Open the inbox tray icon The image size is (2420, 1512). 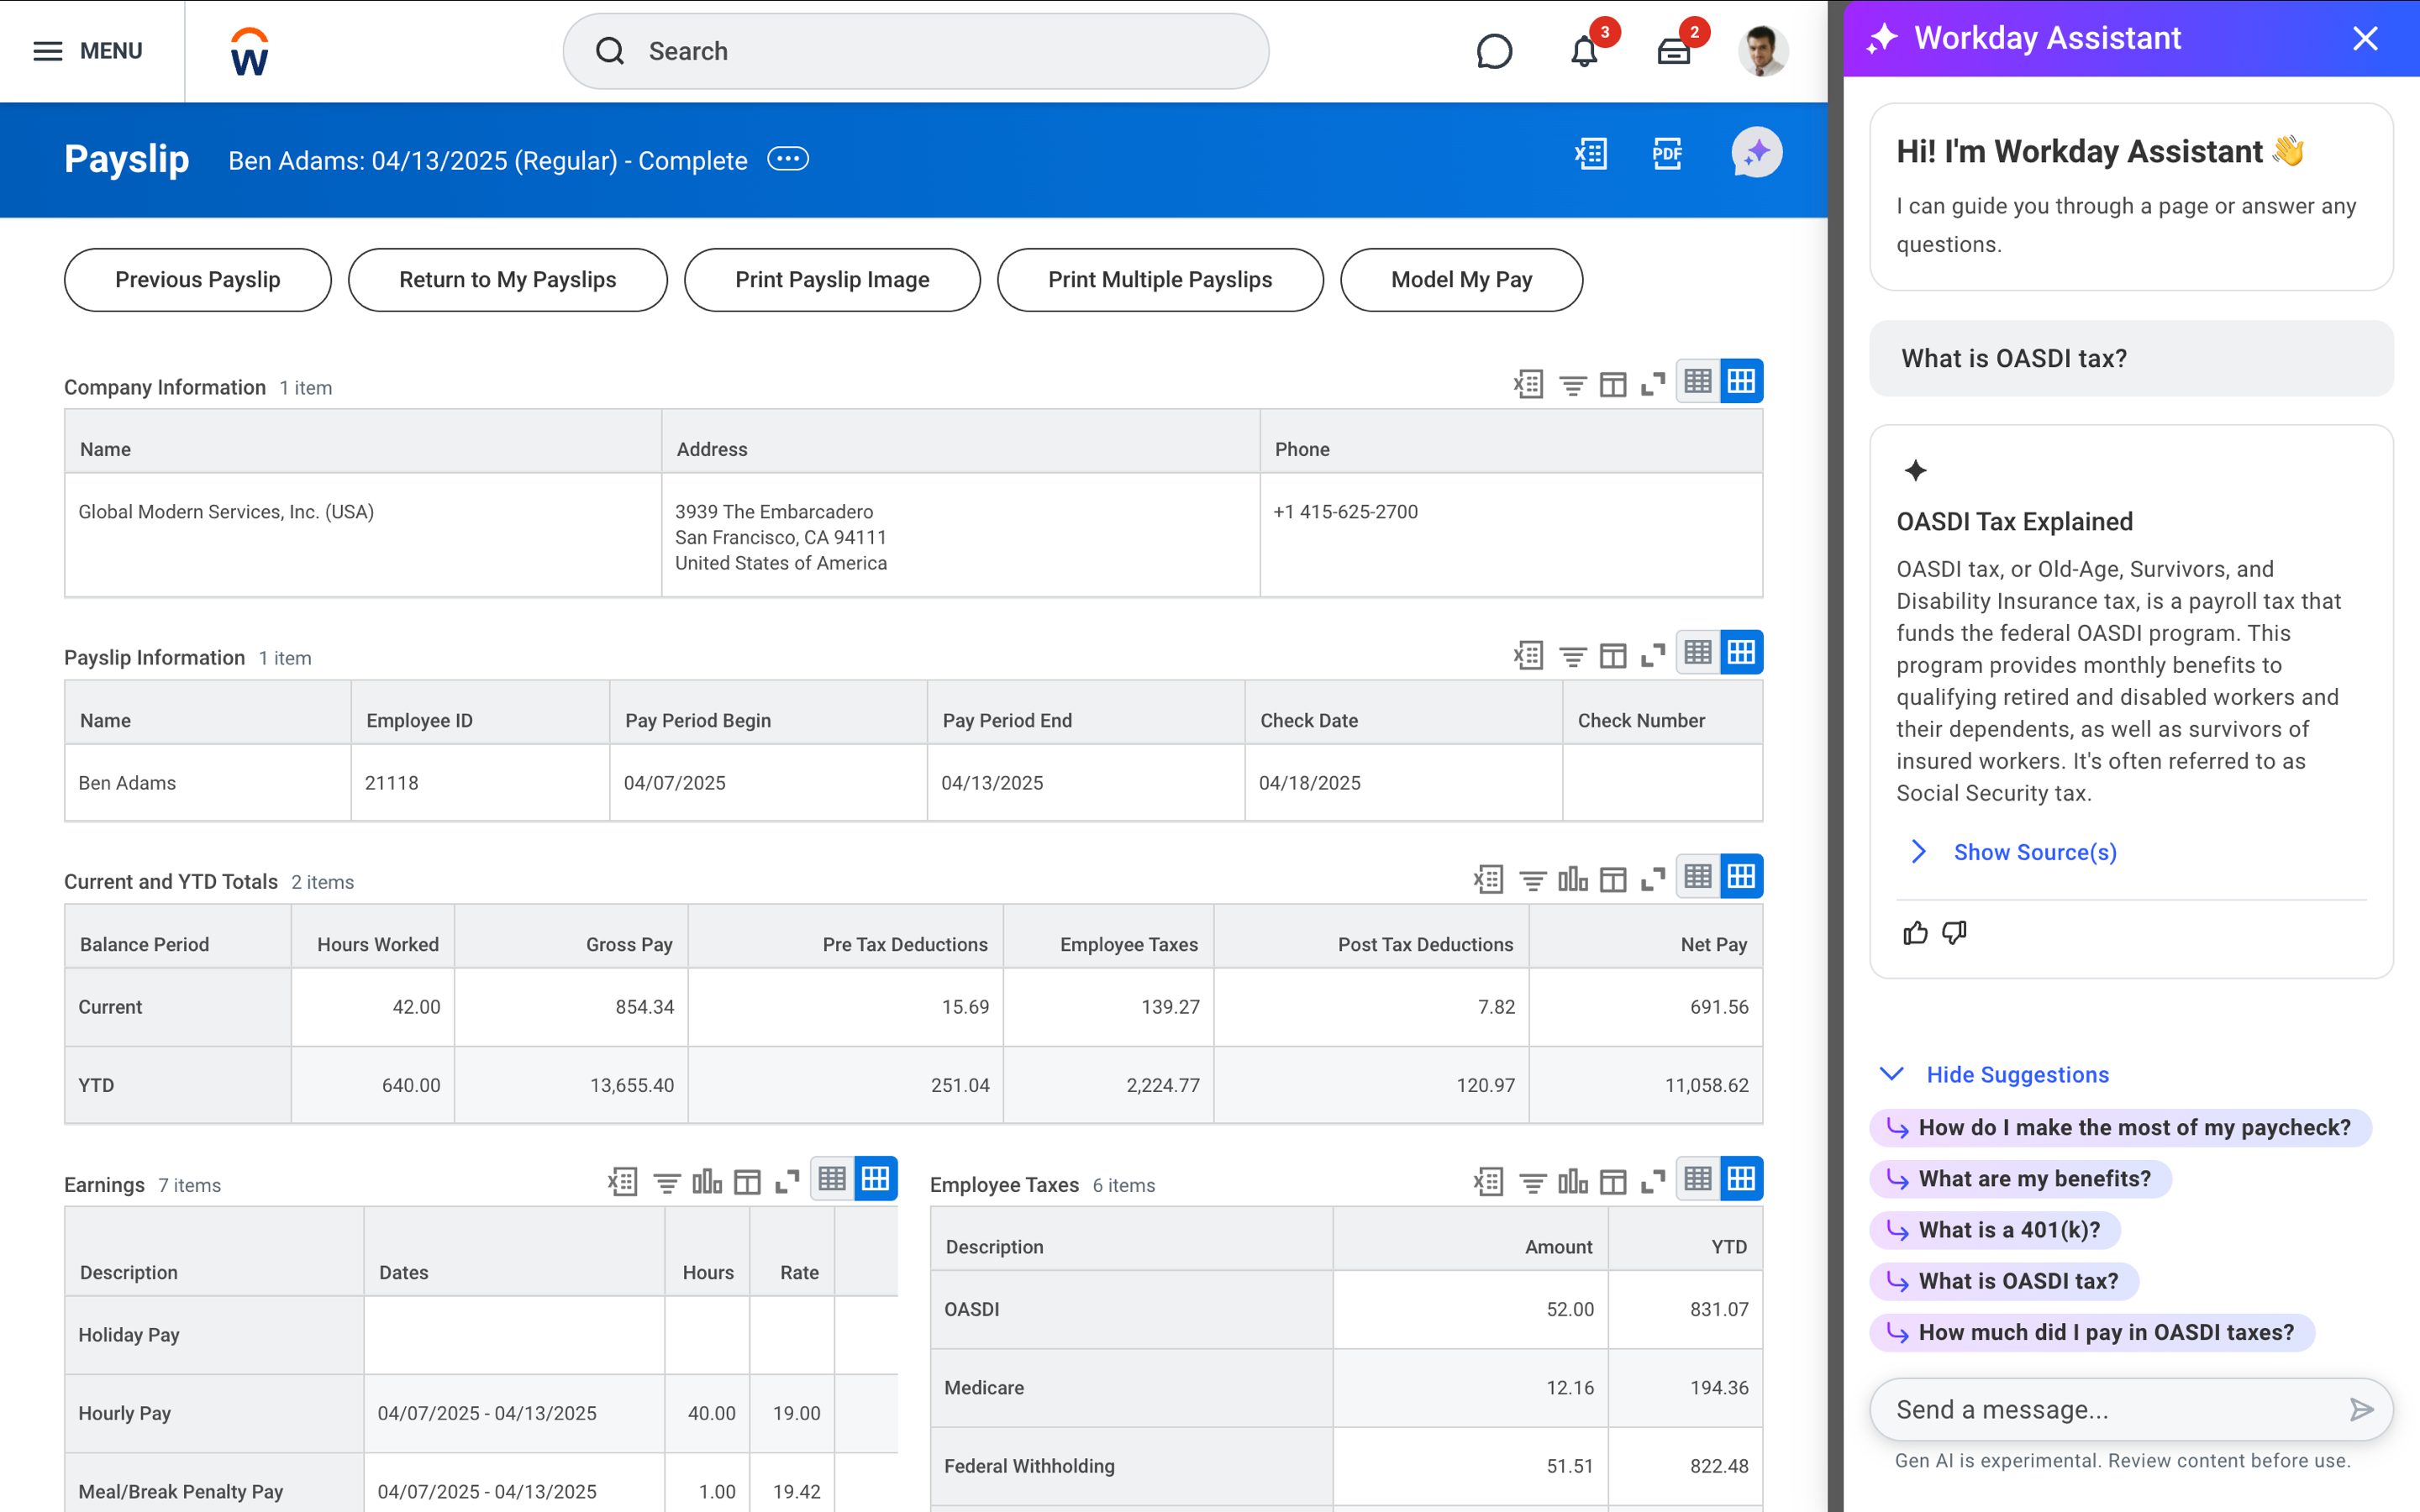1673,51
